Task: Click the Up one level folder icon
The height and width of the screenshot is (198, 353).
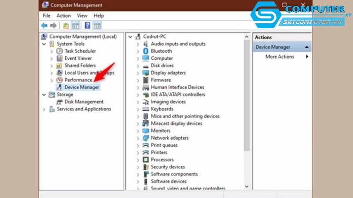Action: [x=66, y=26]
